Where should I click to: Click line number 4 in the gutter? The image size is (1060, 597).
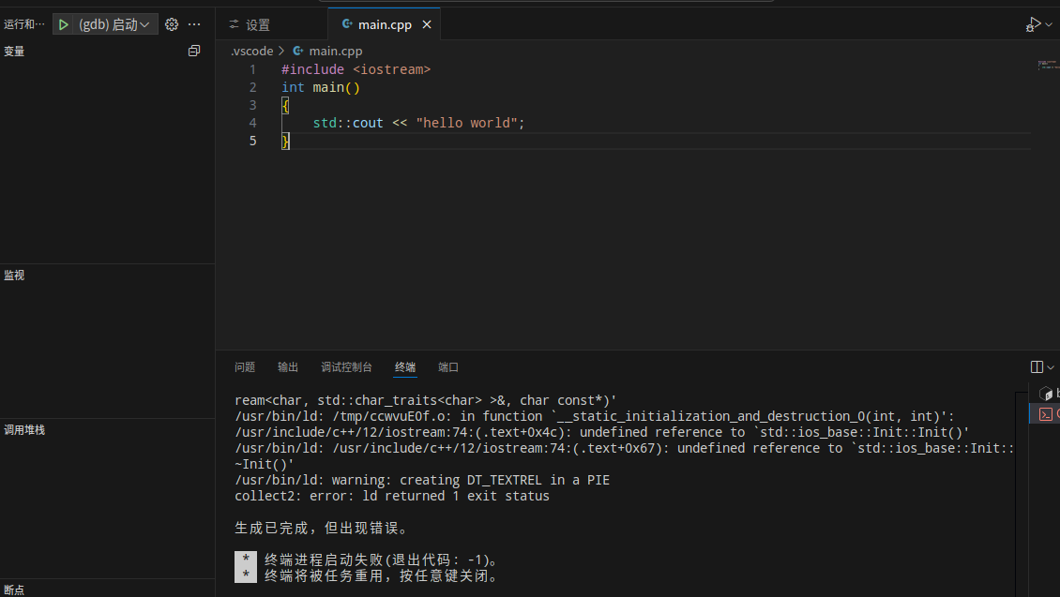pyautogui.click(x=253, y=123)
